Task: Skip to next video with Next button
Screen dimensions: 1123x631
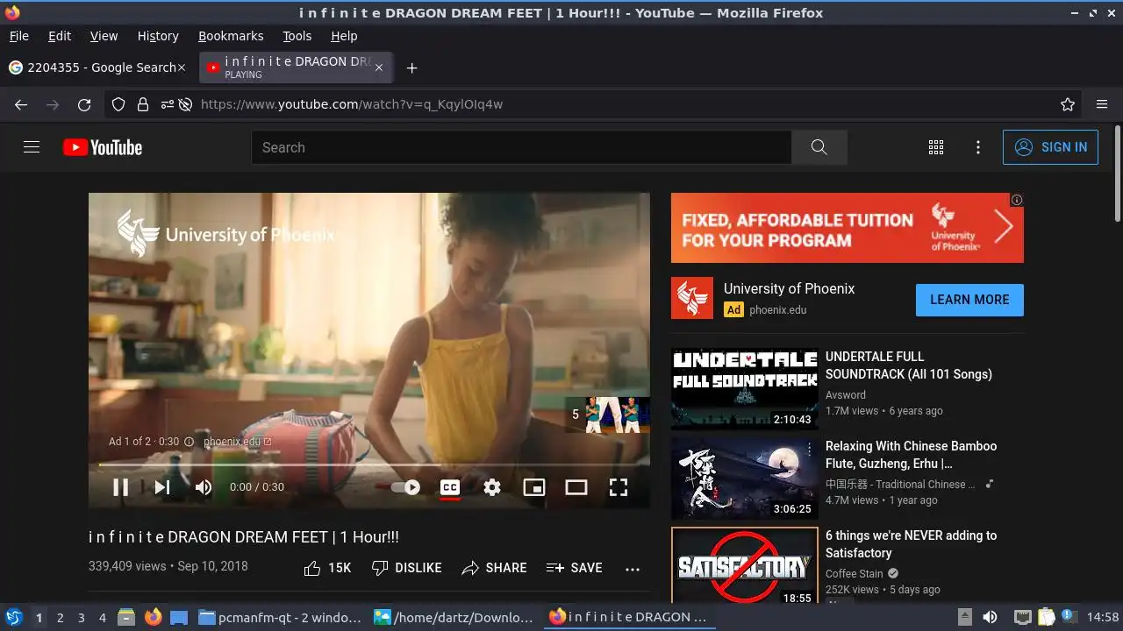Action: coord(162,487)
